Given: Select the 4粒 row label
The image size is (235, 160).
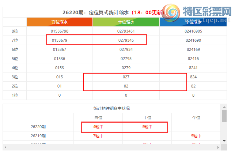Looking at the screenshot, I should pos(15,68).
